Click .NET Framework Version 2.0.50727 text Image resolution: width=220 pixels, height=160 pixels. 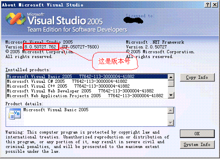[x=146, y=47]
